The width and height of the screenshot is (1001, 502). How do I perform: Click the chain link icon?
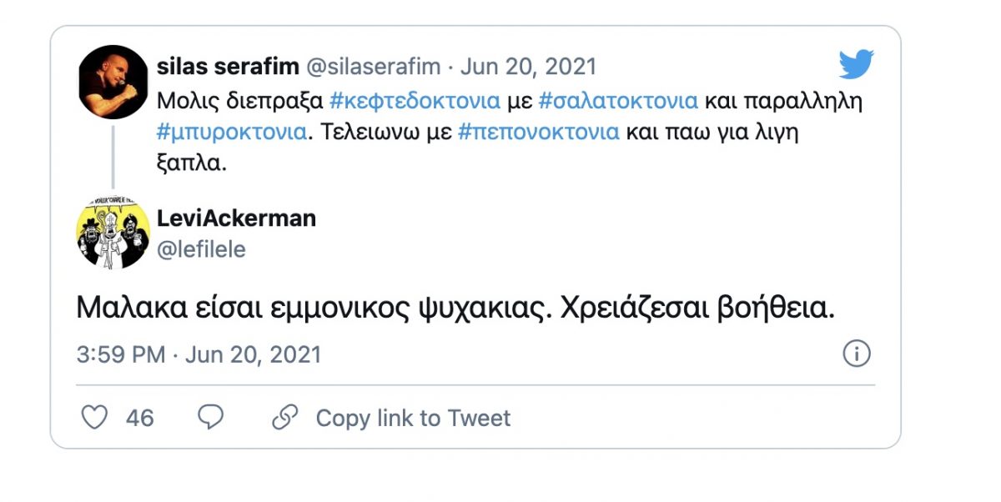pyautogui.click(x=285, y=417)
